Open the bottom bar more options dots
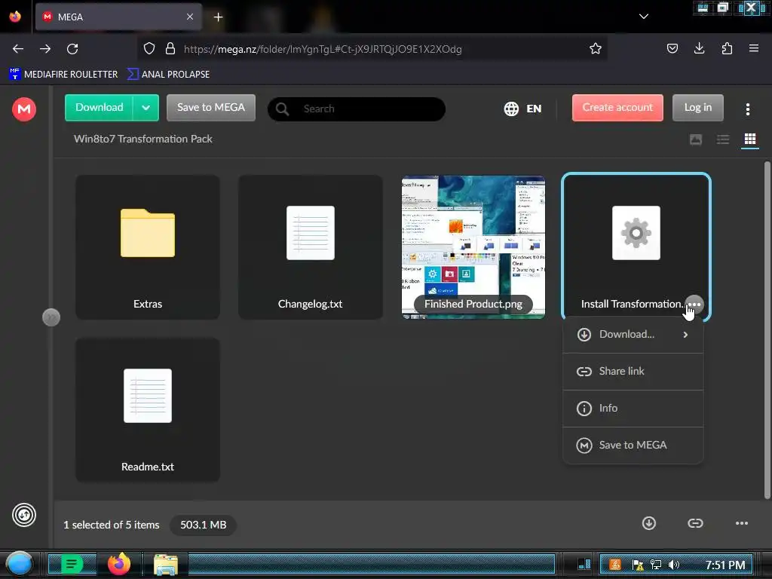Viewport: 772px width, 579px height. [x=742, y=523]
